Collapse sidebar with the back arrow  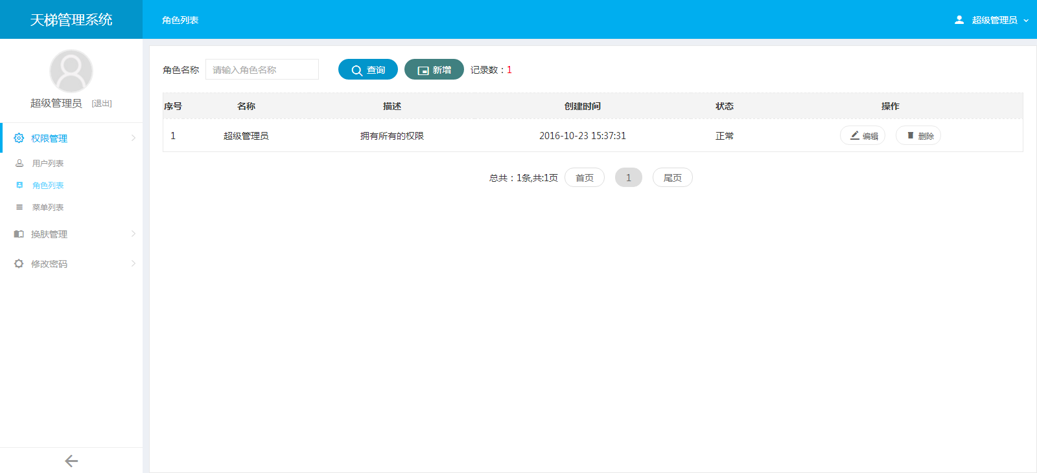click(71, 461)
